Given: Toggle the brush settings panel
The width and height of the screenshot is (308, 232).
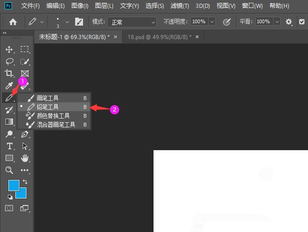Looking at the screenshot, I should tap(79, 22).
